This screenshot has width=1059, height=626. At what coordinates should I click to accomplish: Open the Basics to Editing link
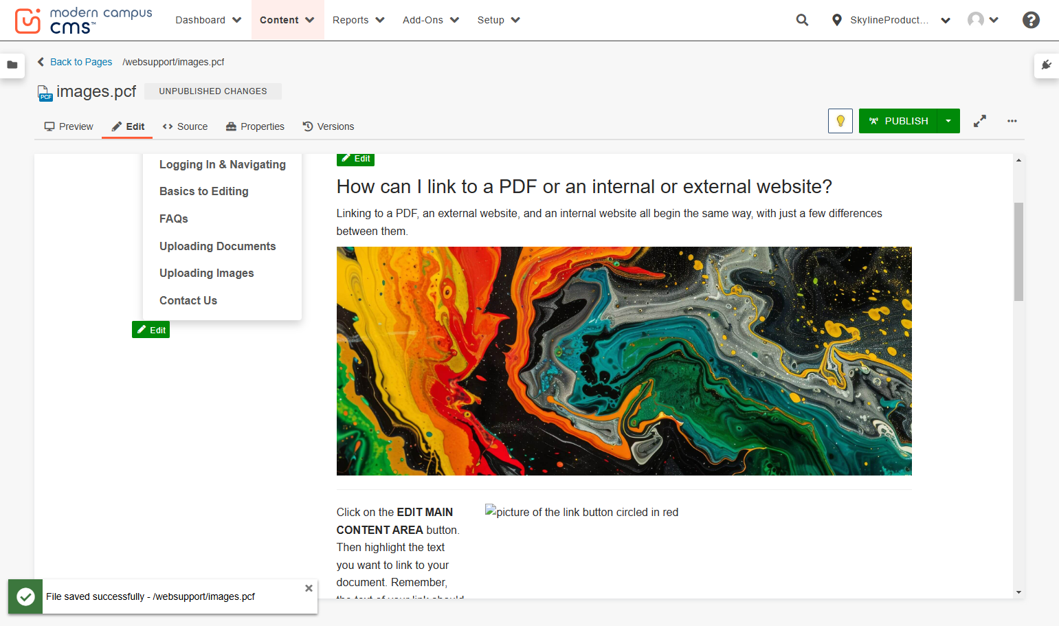(204, 191)
